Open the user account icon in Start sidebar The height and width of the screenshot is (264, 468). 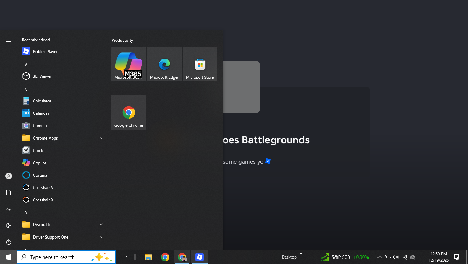click(9, 176)
